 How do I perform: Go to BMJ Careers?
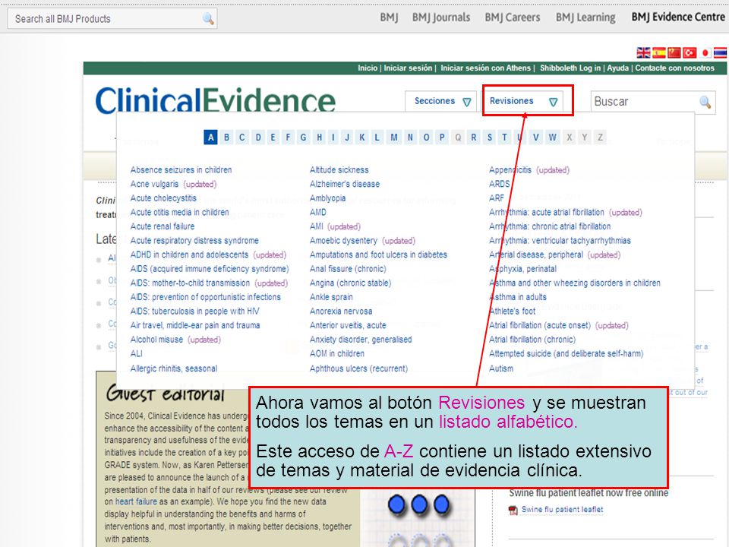coord(513,17)
